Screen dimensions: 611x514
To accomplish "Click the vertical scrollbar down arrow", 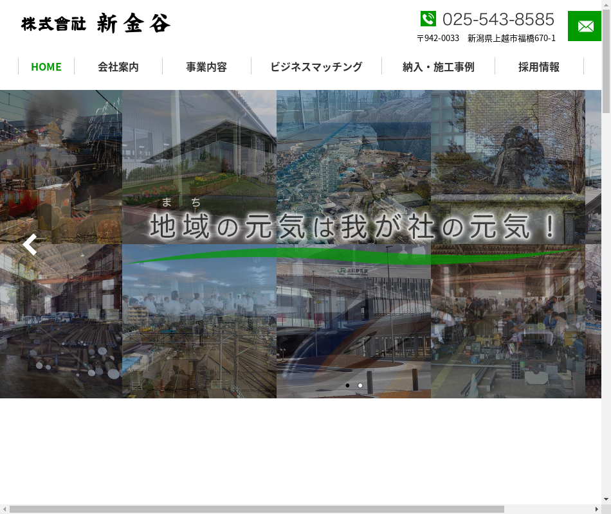I will tap(606, 499).
